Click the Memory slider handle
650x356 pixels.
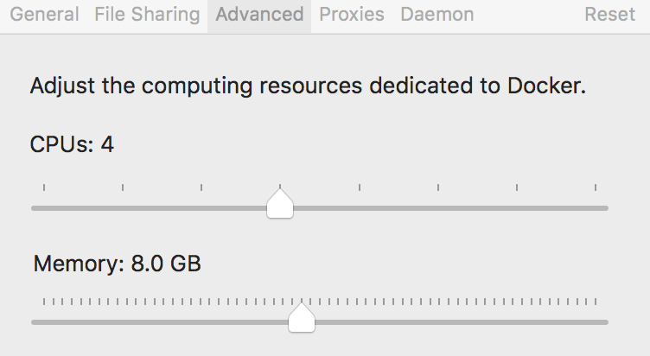[302, 317]
